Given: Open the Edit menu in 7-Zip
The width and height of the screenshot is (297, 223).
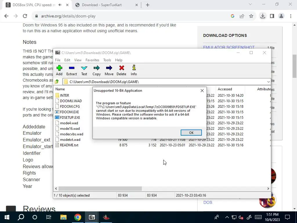Looking at the screenshot, I should click(x=67, y=60).
